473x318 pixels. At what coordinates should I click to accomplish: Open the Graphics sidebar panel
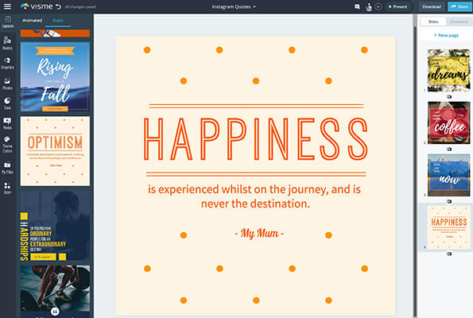tap(7, 64)
